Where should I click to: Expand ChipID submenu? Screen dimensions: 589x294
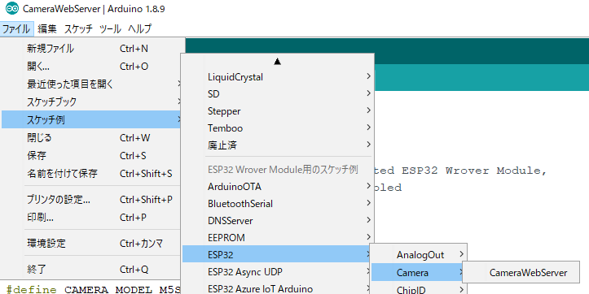tap(419, 289)
